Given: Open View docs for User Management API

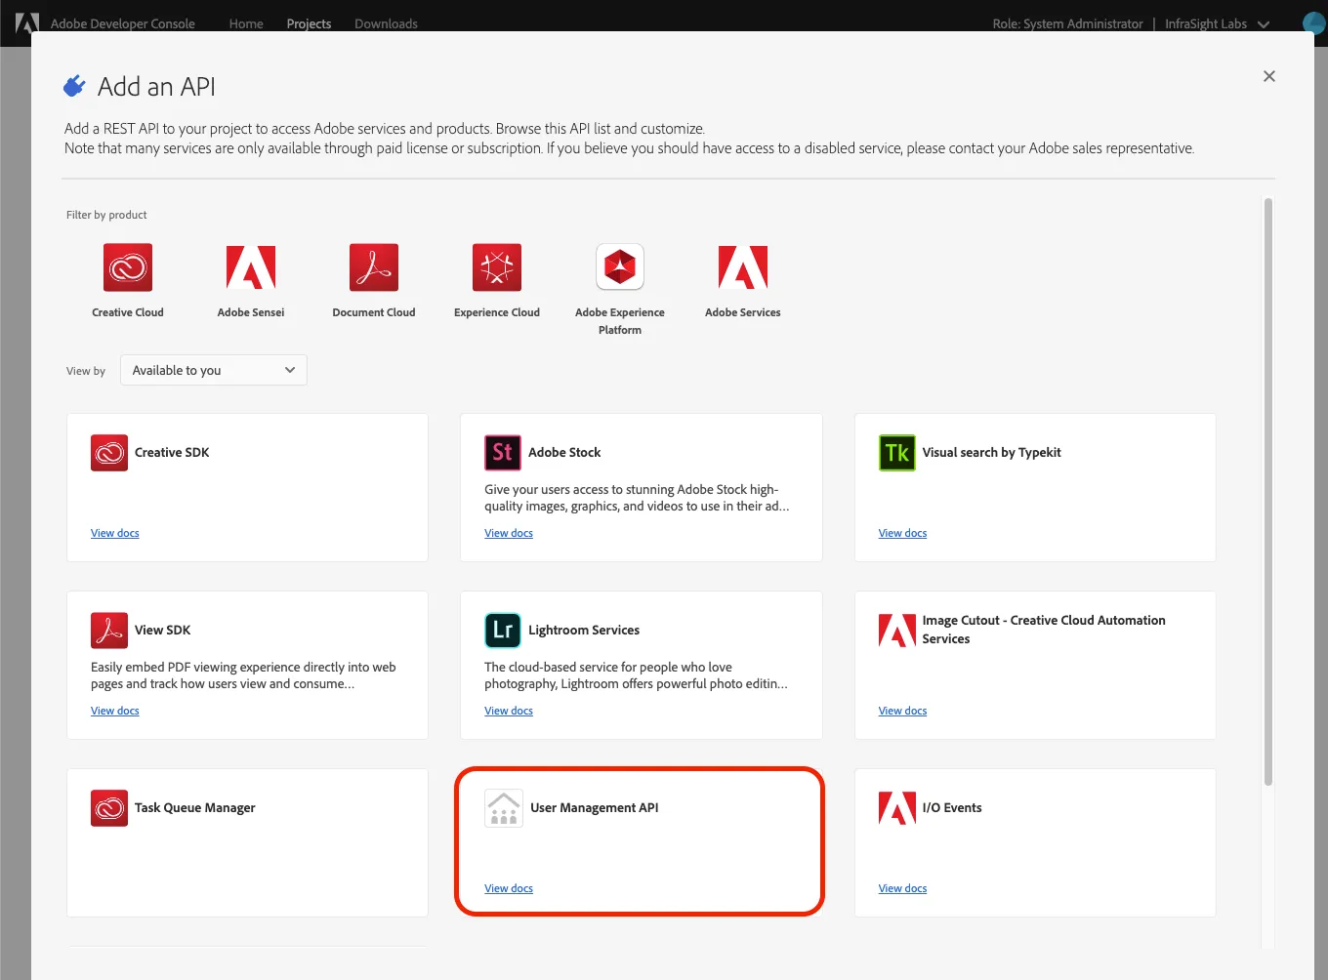Looking at the screenshot, I should coord(509,888).
